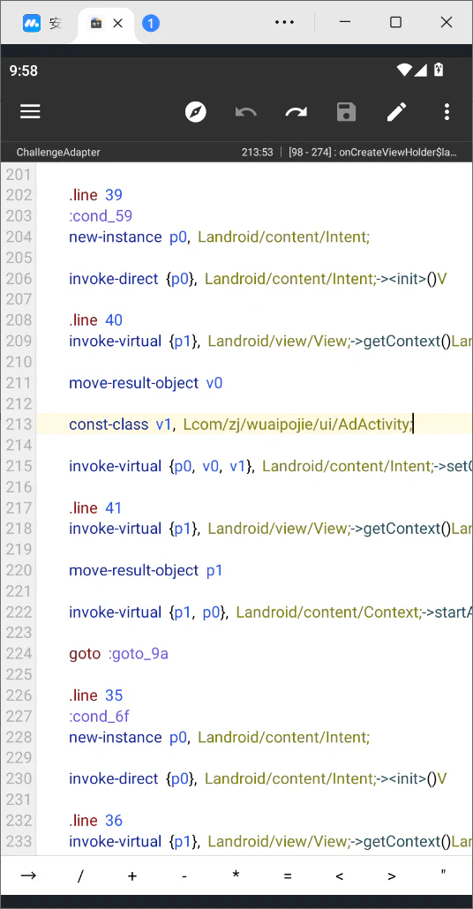Tap the Wi-Fi status icon
Viewport: 473px width, 909px height.
[x=404, y=70]
